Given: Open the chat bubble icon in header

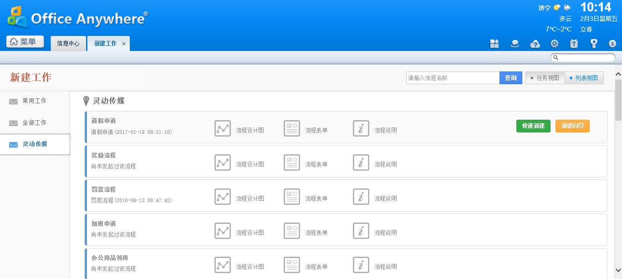Looking at the screenshot, I should (x=515, y=44).
